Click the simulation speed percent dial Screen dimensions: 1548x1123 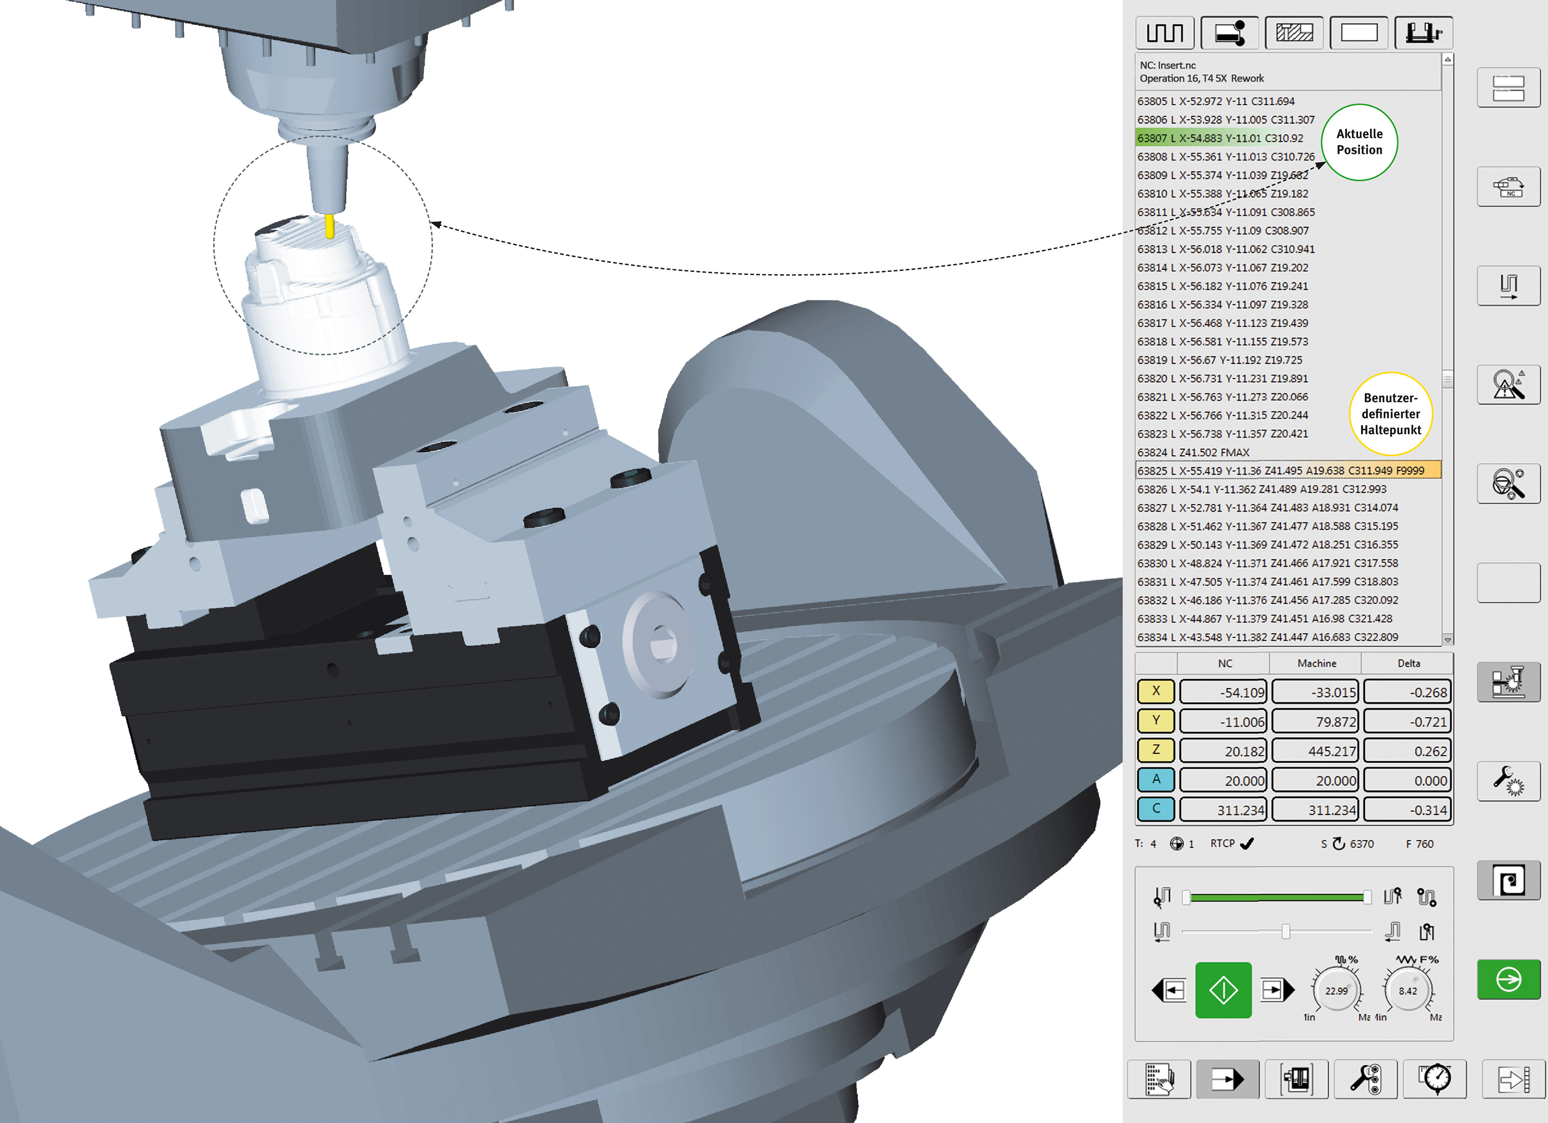coord(1336,990)
